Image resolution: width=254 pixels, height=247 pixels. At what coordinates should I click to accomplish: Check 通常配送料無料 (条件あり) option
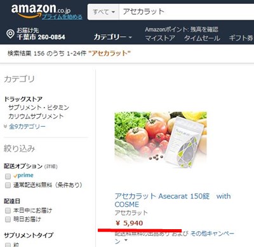8,185
